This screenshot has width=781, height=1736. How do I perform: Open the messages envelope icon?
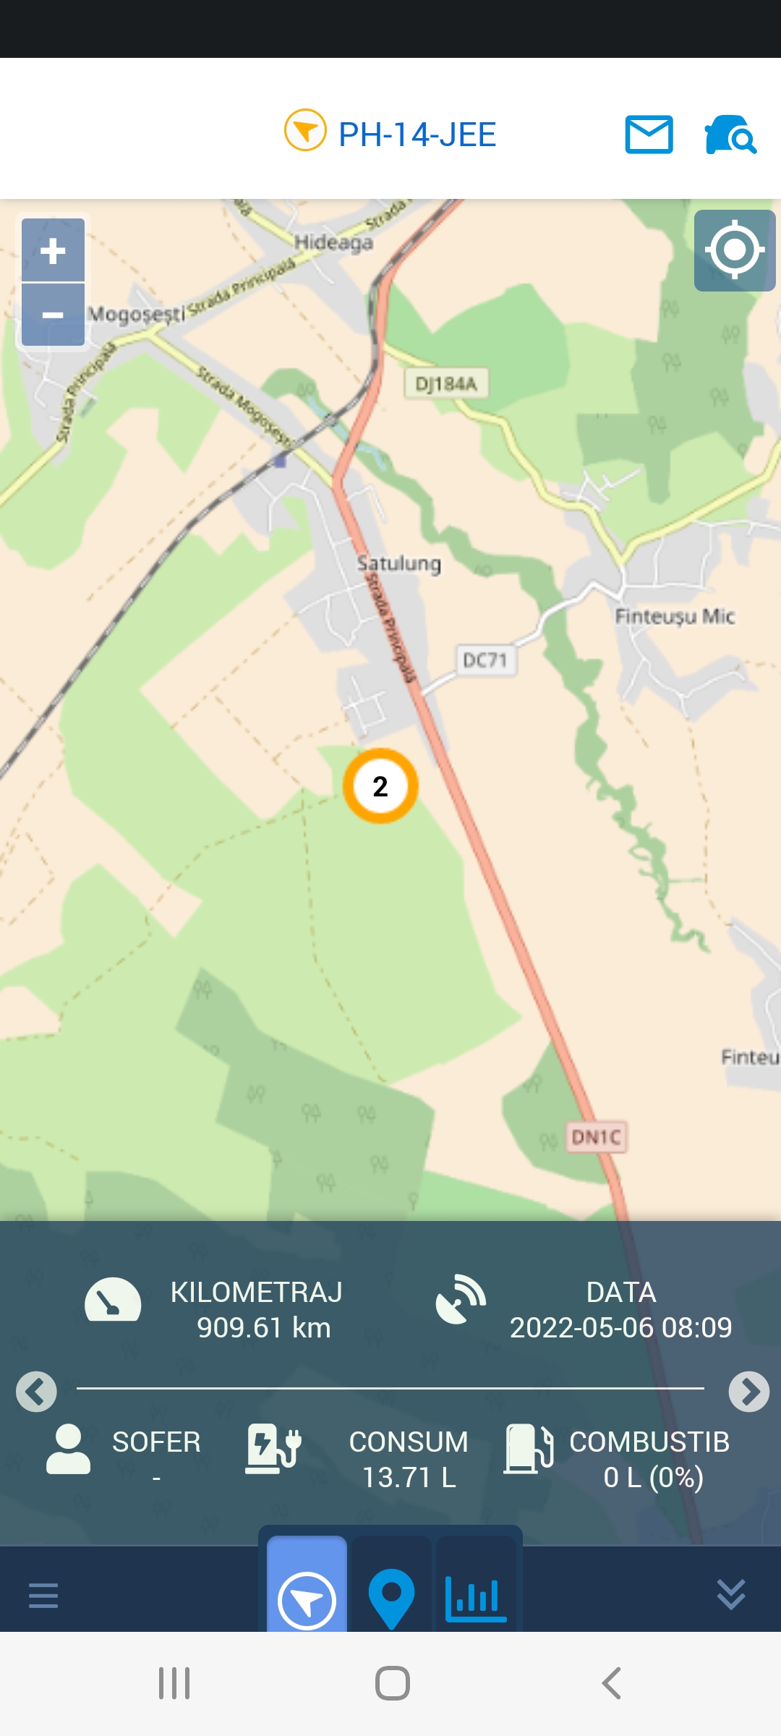[649, 135]
